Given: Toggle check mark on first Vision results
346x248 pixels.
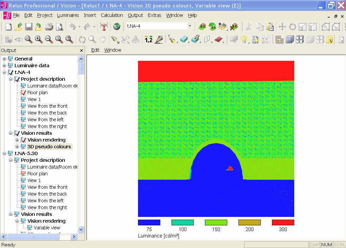Looking at the screenshot, I should (17, 133).
